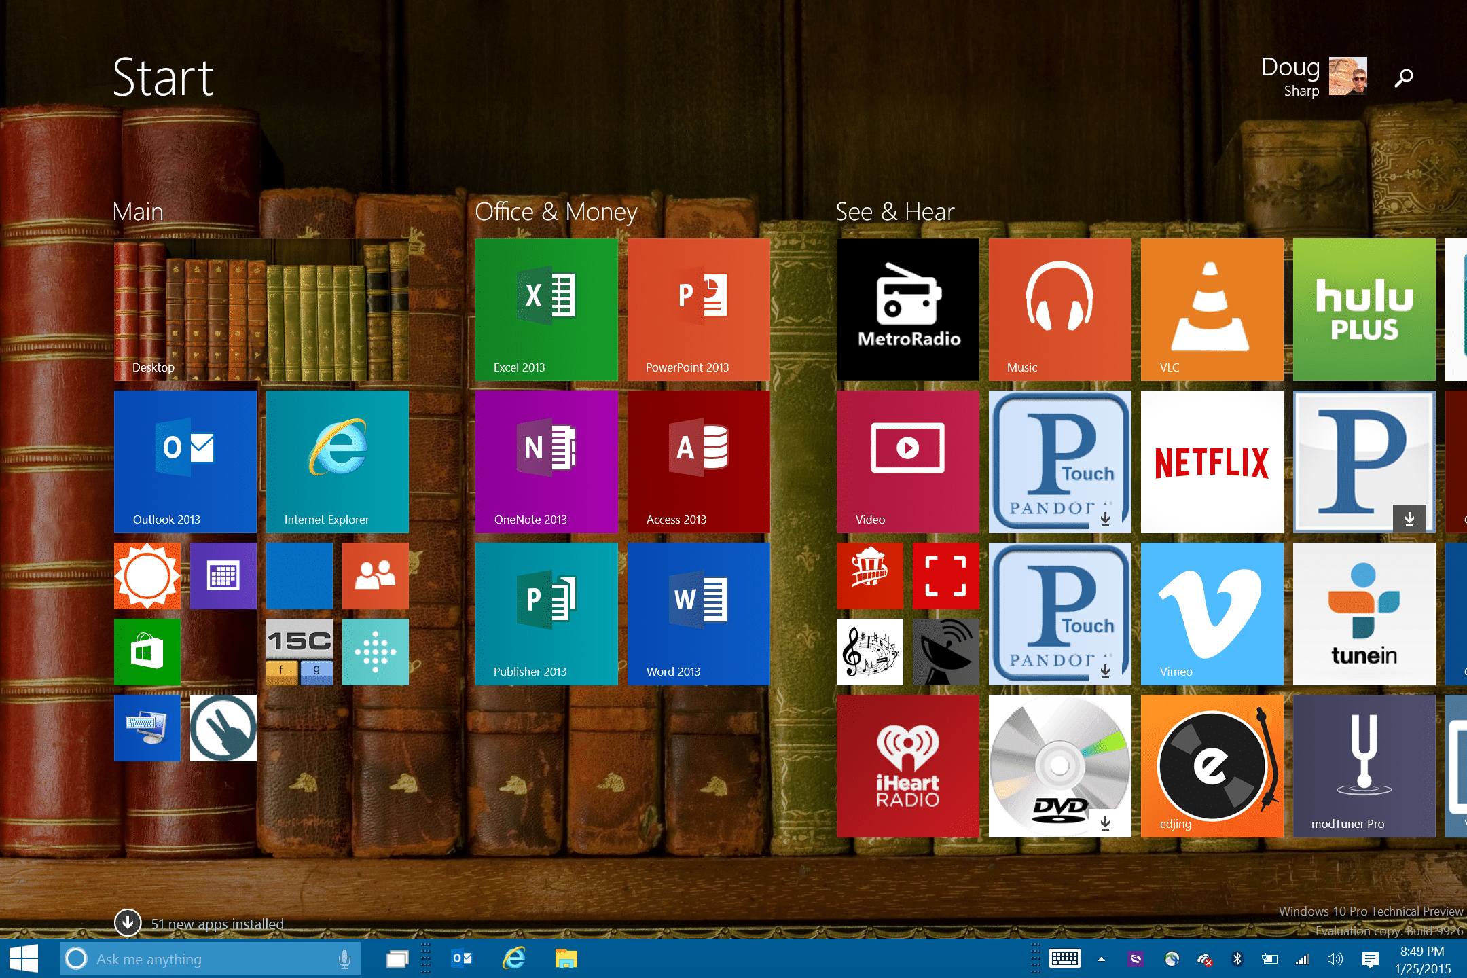Open the blank blue small tile
Screen dimensions: 1467x978
click(300, 576)
